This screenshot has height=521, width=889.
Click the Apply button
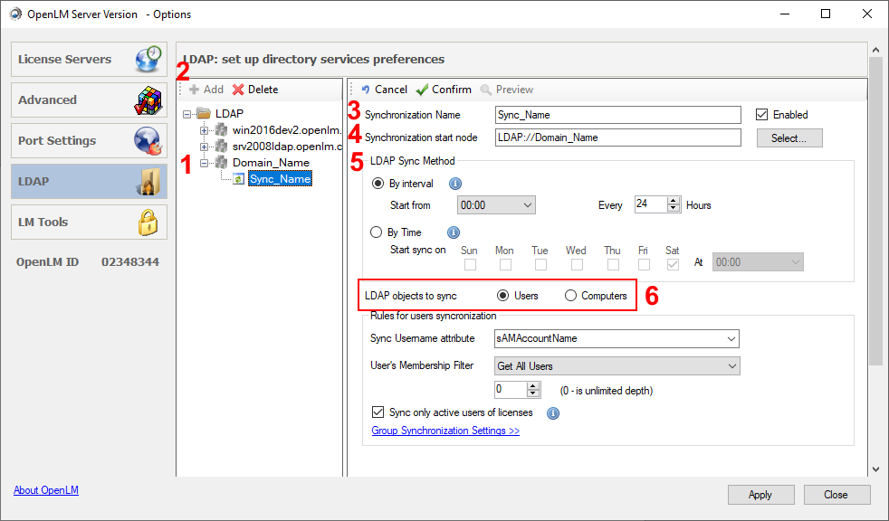tap(760, 495)
